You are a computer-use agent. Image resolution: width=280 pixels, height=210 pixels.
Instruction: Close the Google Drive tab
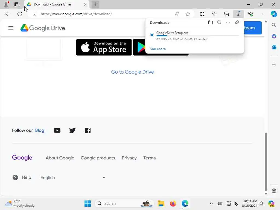coord(85,4)
